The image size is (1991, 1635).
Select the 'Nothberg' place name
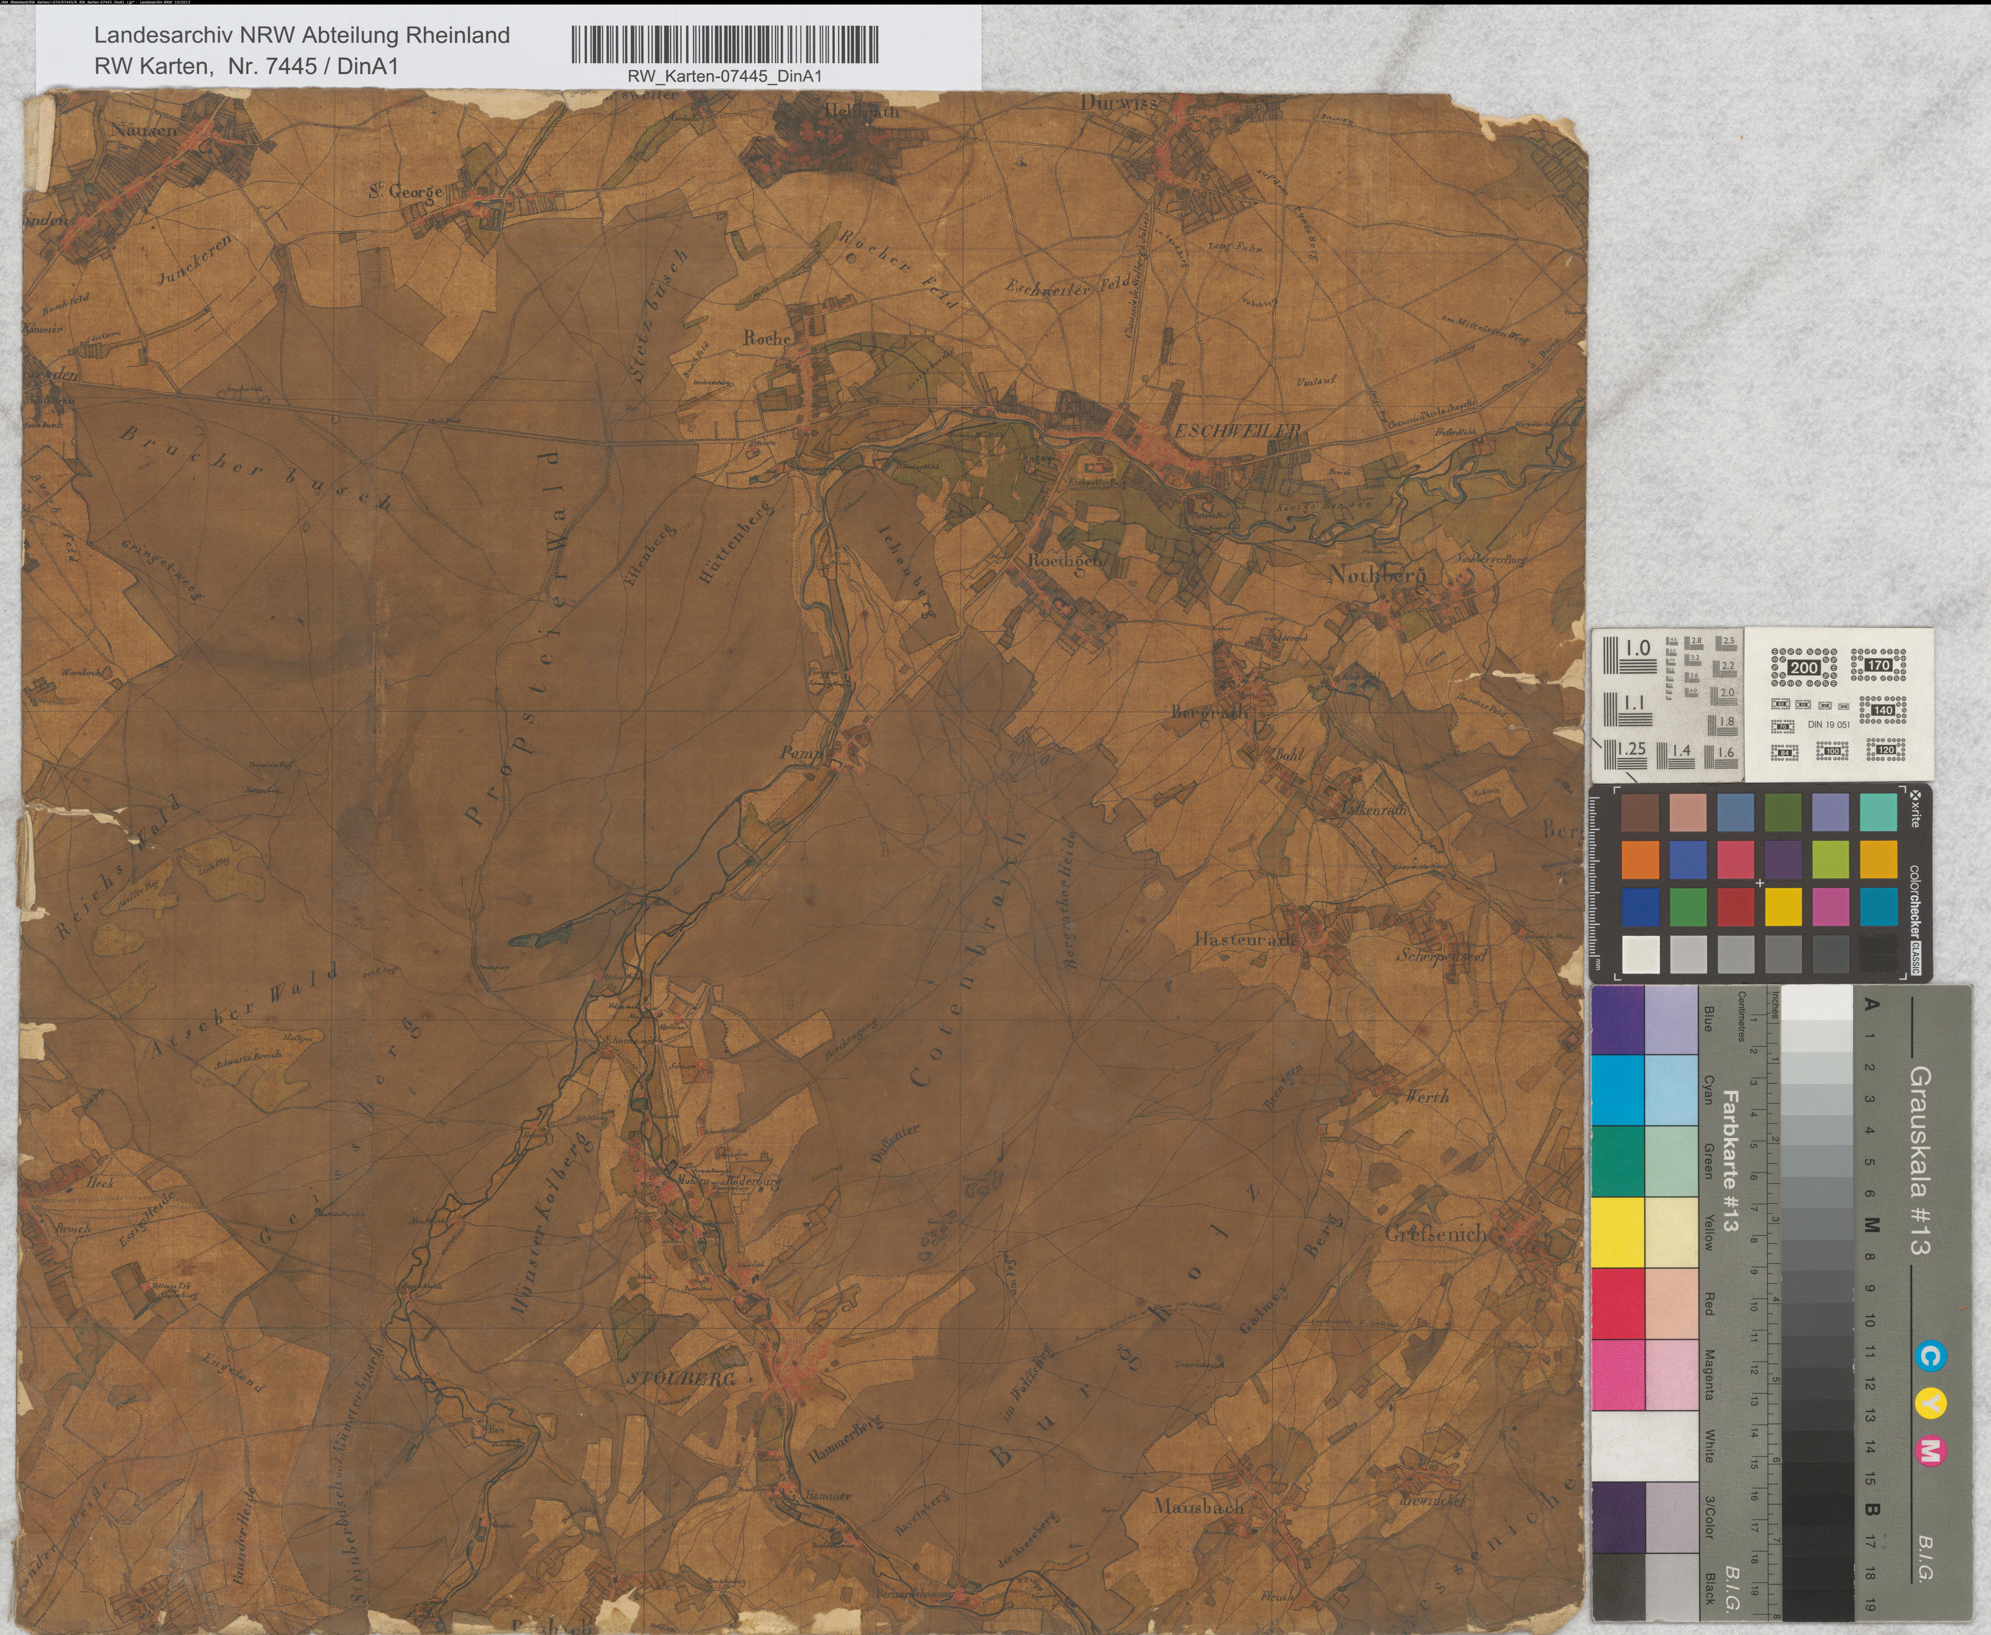1378,575
